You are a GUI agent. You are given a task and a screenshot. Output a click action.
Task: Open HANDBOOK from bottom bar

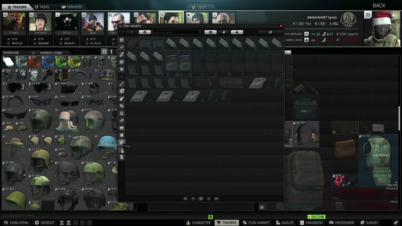[x=311, y=223]
